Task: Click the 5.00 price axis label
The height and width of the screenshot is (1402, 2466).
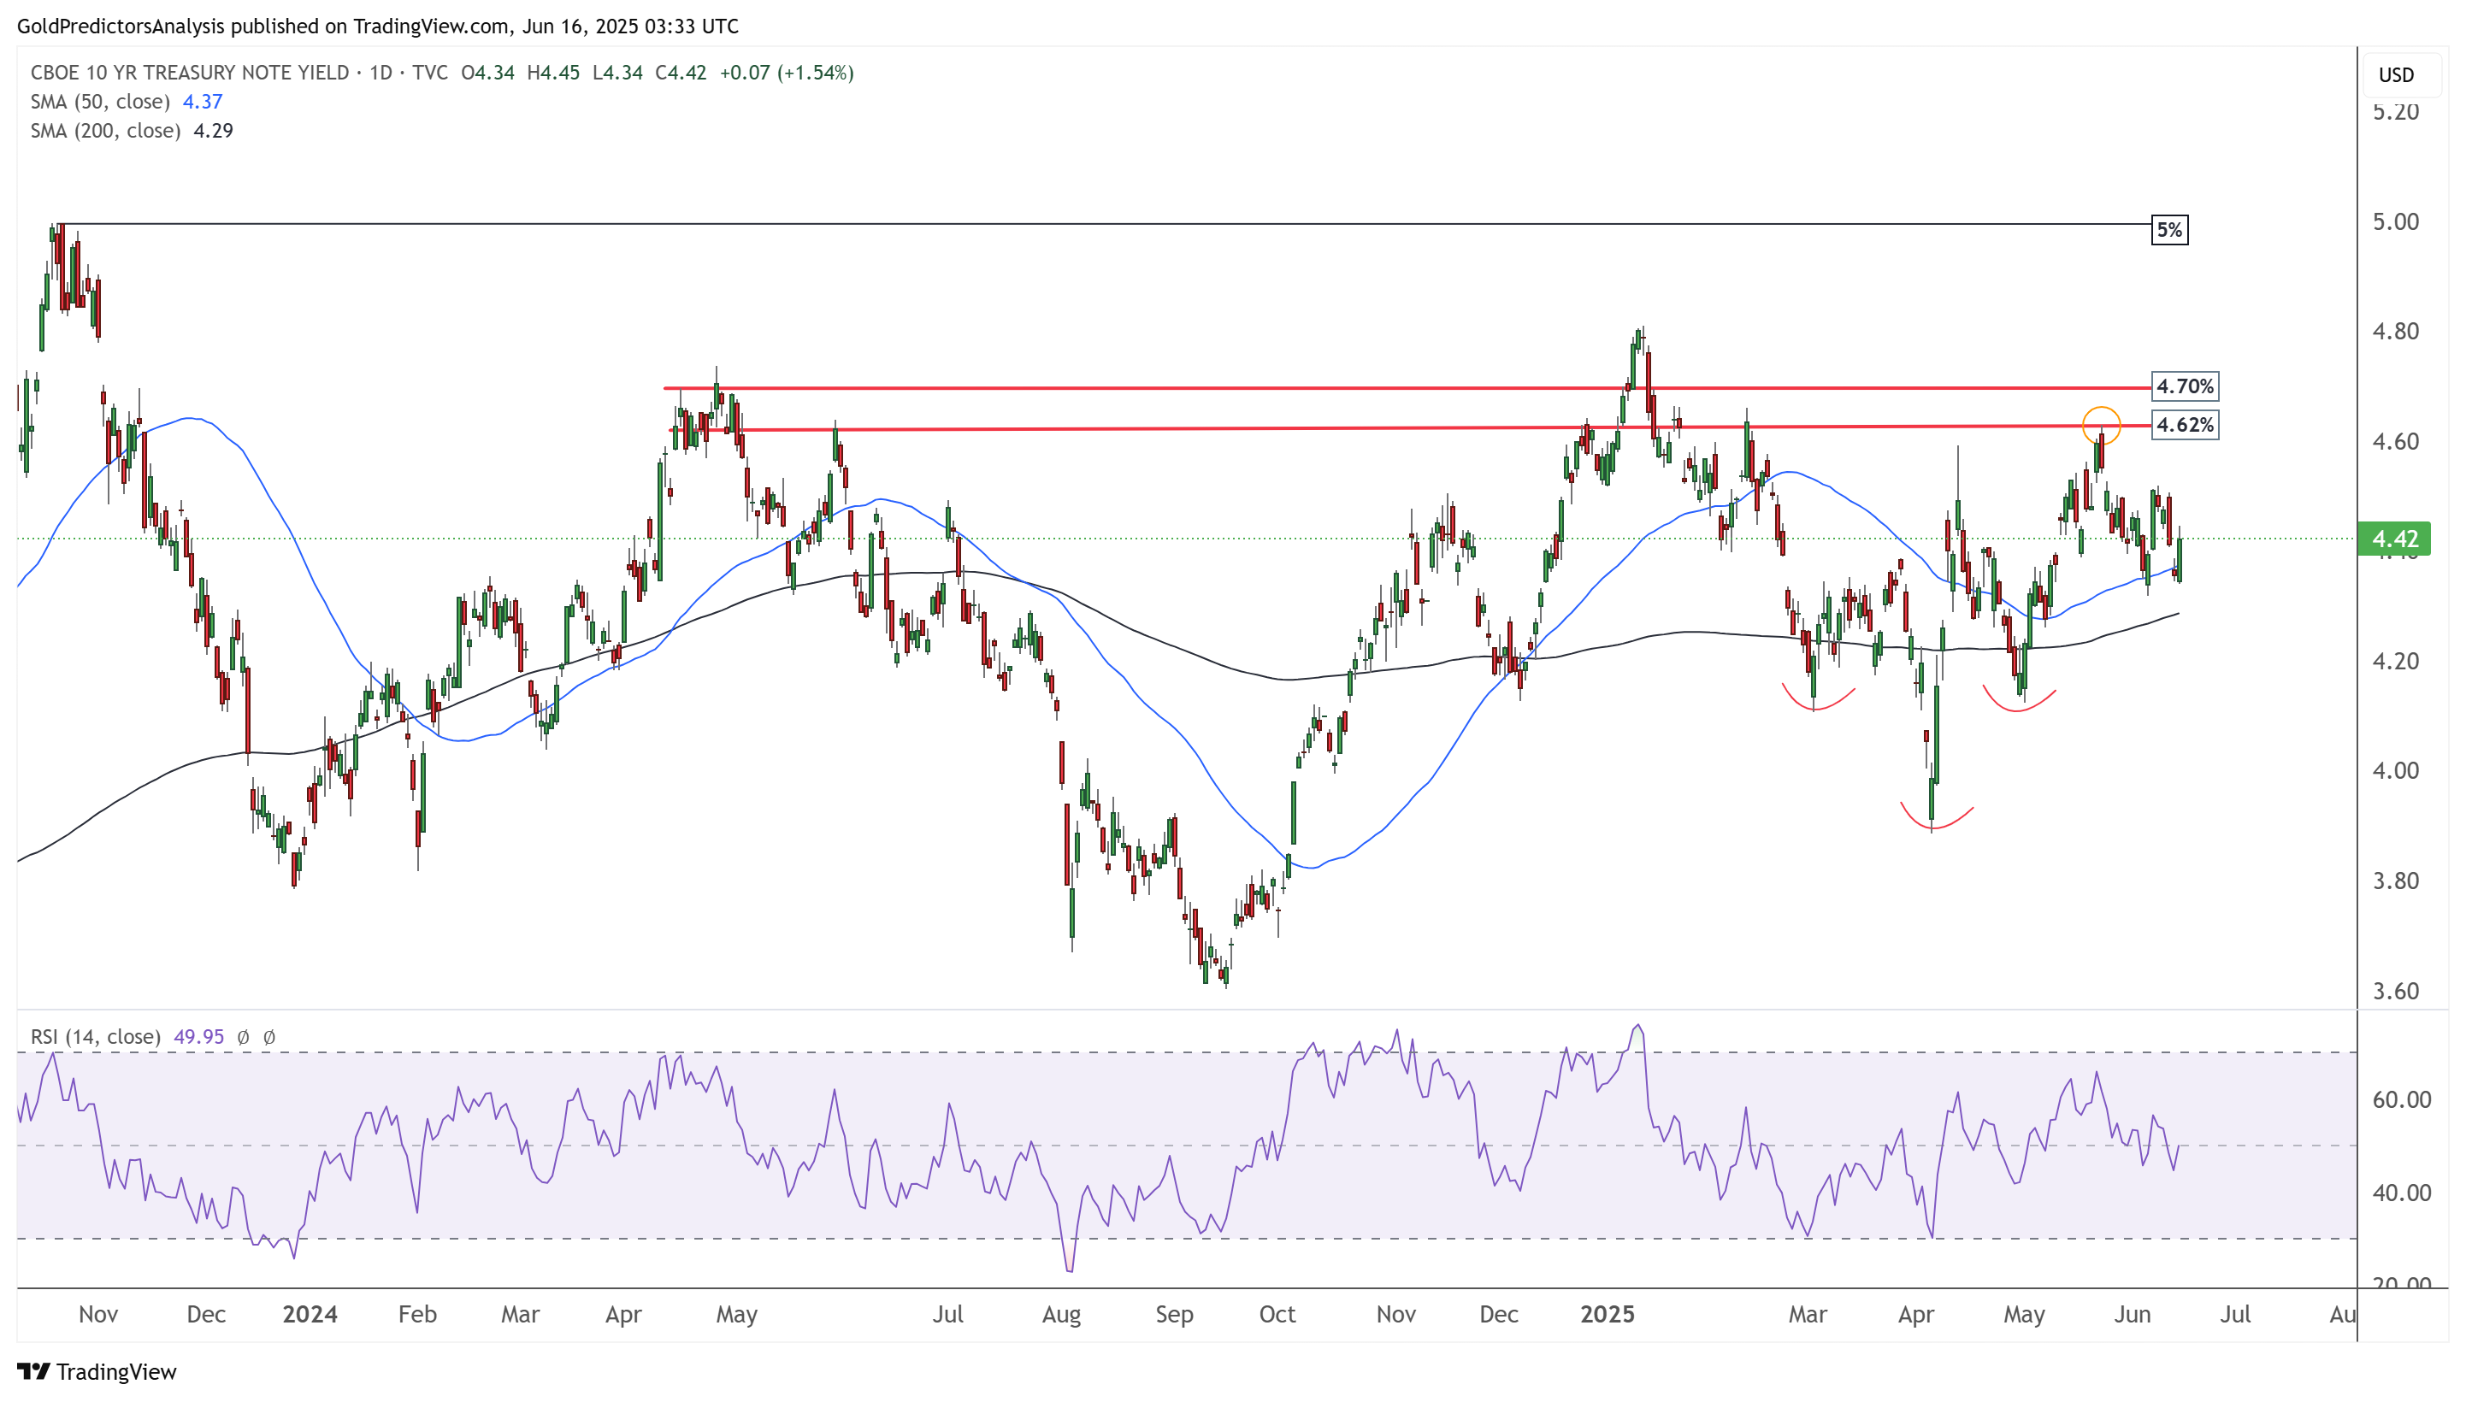Action: pyautogui.click(x=2396, y=221)
